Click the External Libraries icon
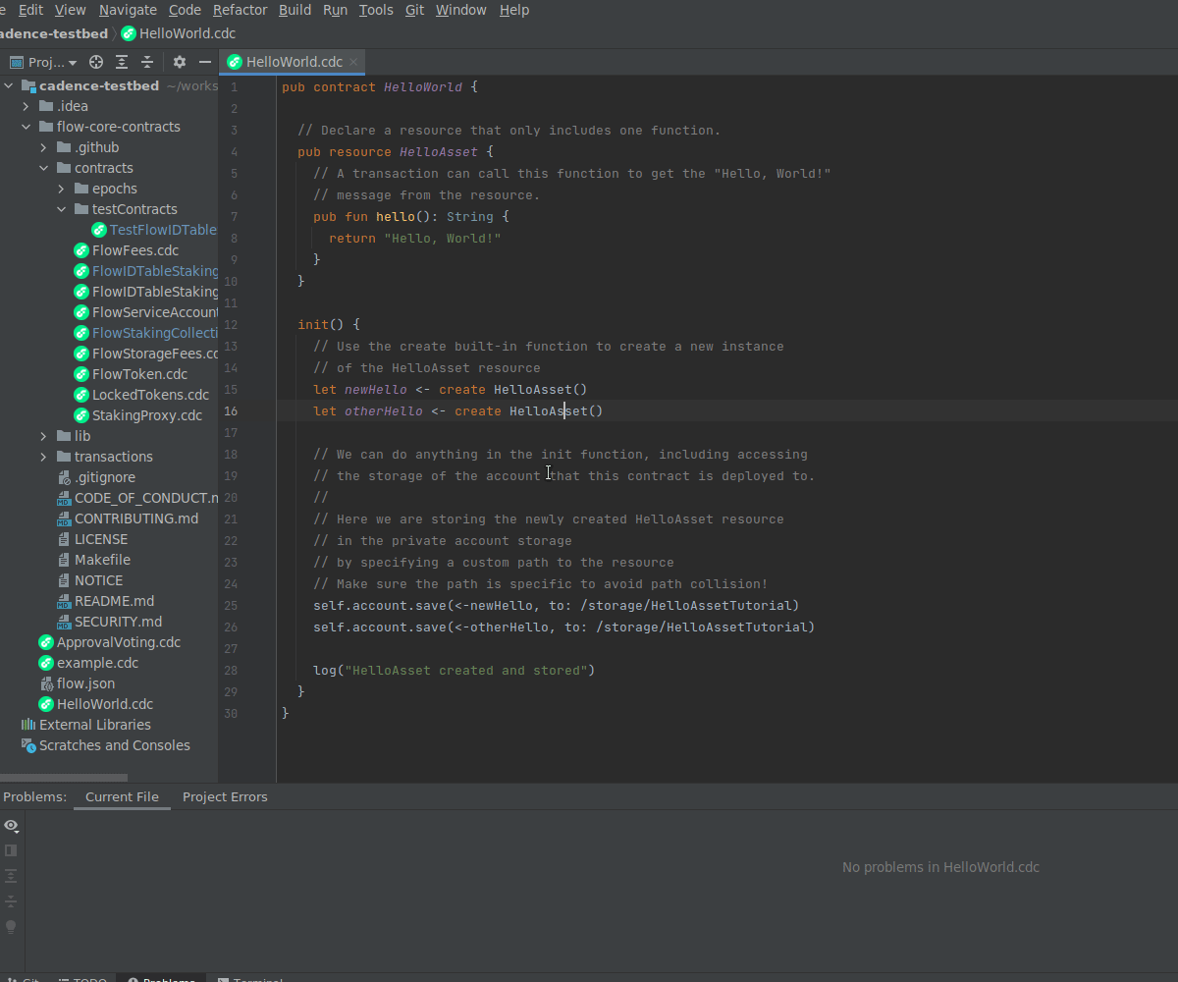Image resolution: width=1178 pixels, height=982 pixels. pyautogui.click(x=28, y=725)
